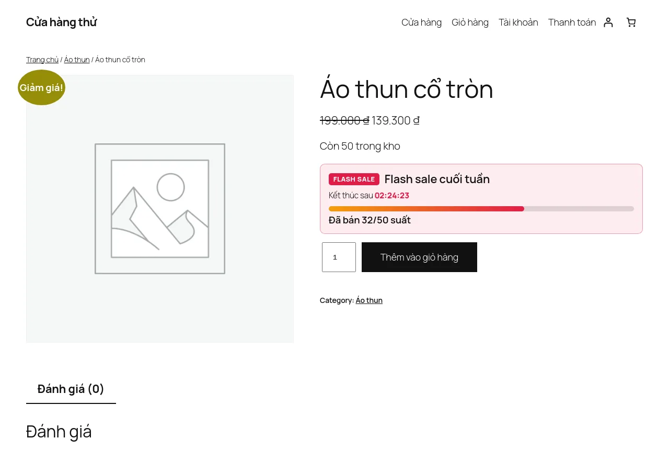Go to Cửa hàng menu item
This screenshot has height=450, width=669.
(421, 22)
